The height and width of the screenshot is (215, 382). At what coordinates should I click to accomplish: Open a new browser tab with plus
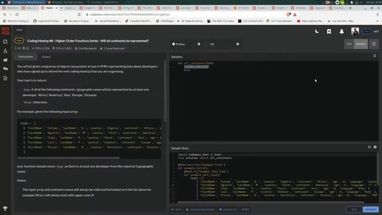coord(350,8)
